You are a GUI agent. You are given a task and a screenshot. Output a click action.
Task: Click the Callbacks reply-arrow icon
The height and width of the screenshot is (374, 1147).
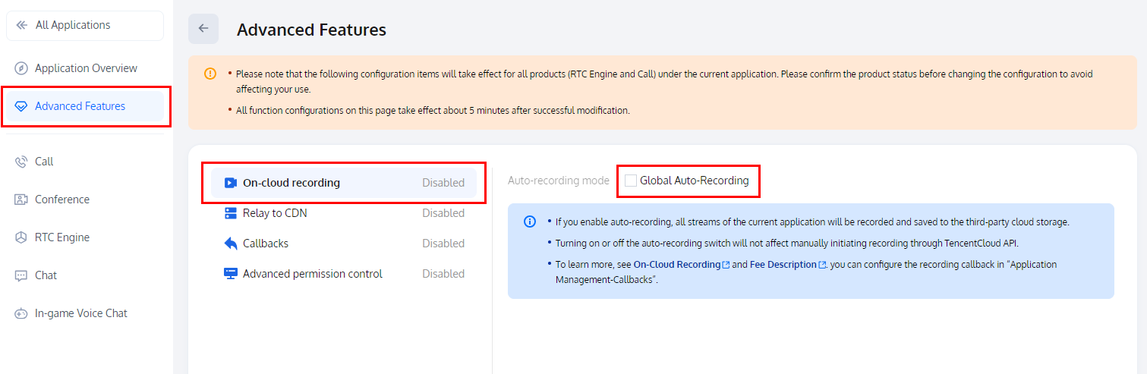tap(231, 244)
